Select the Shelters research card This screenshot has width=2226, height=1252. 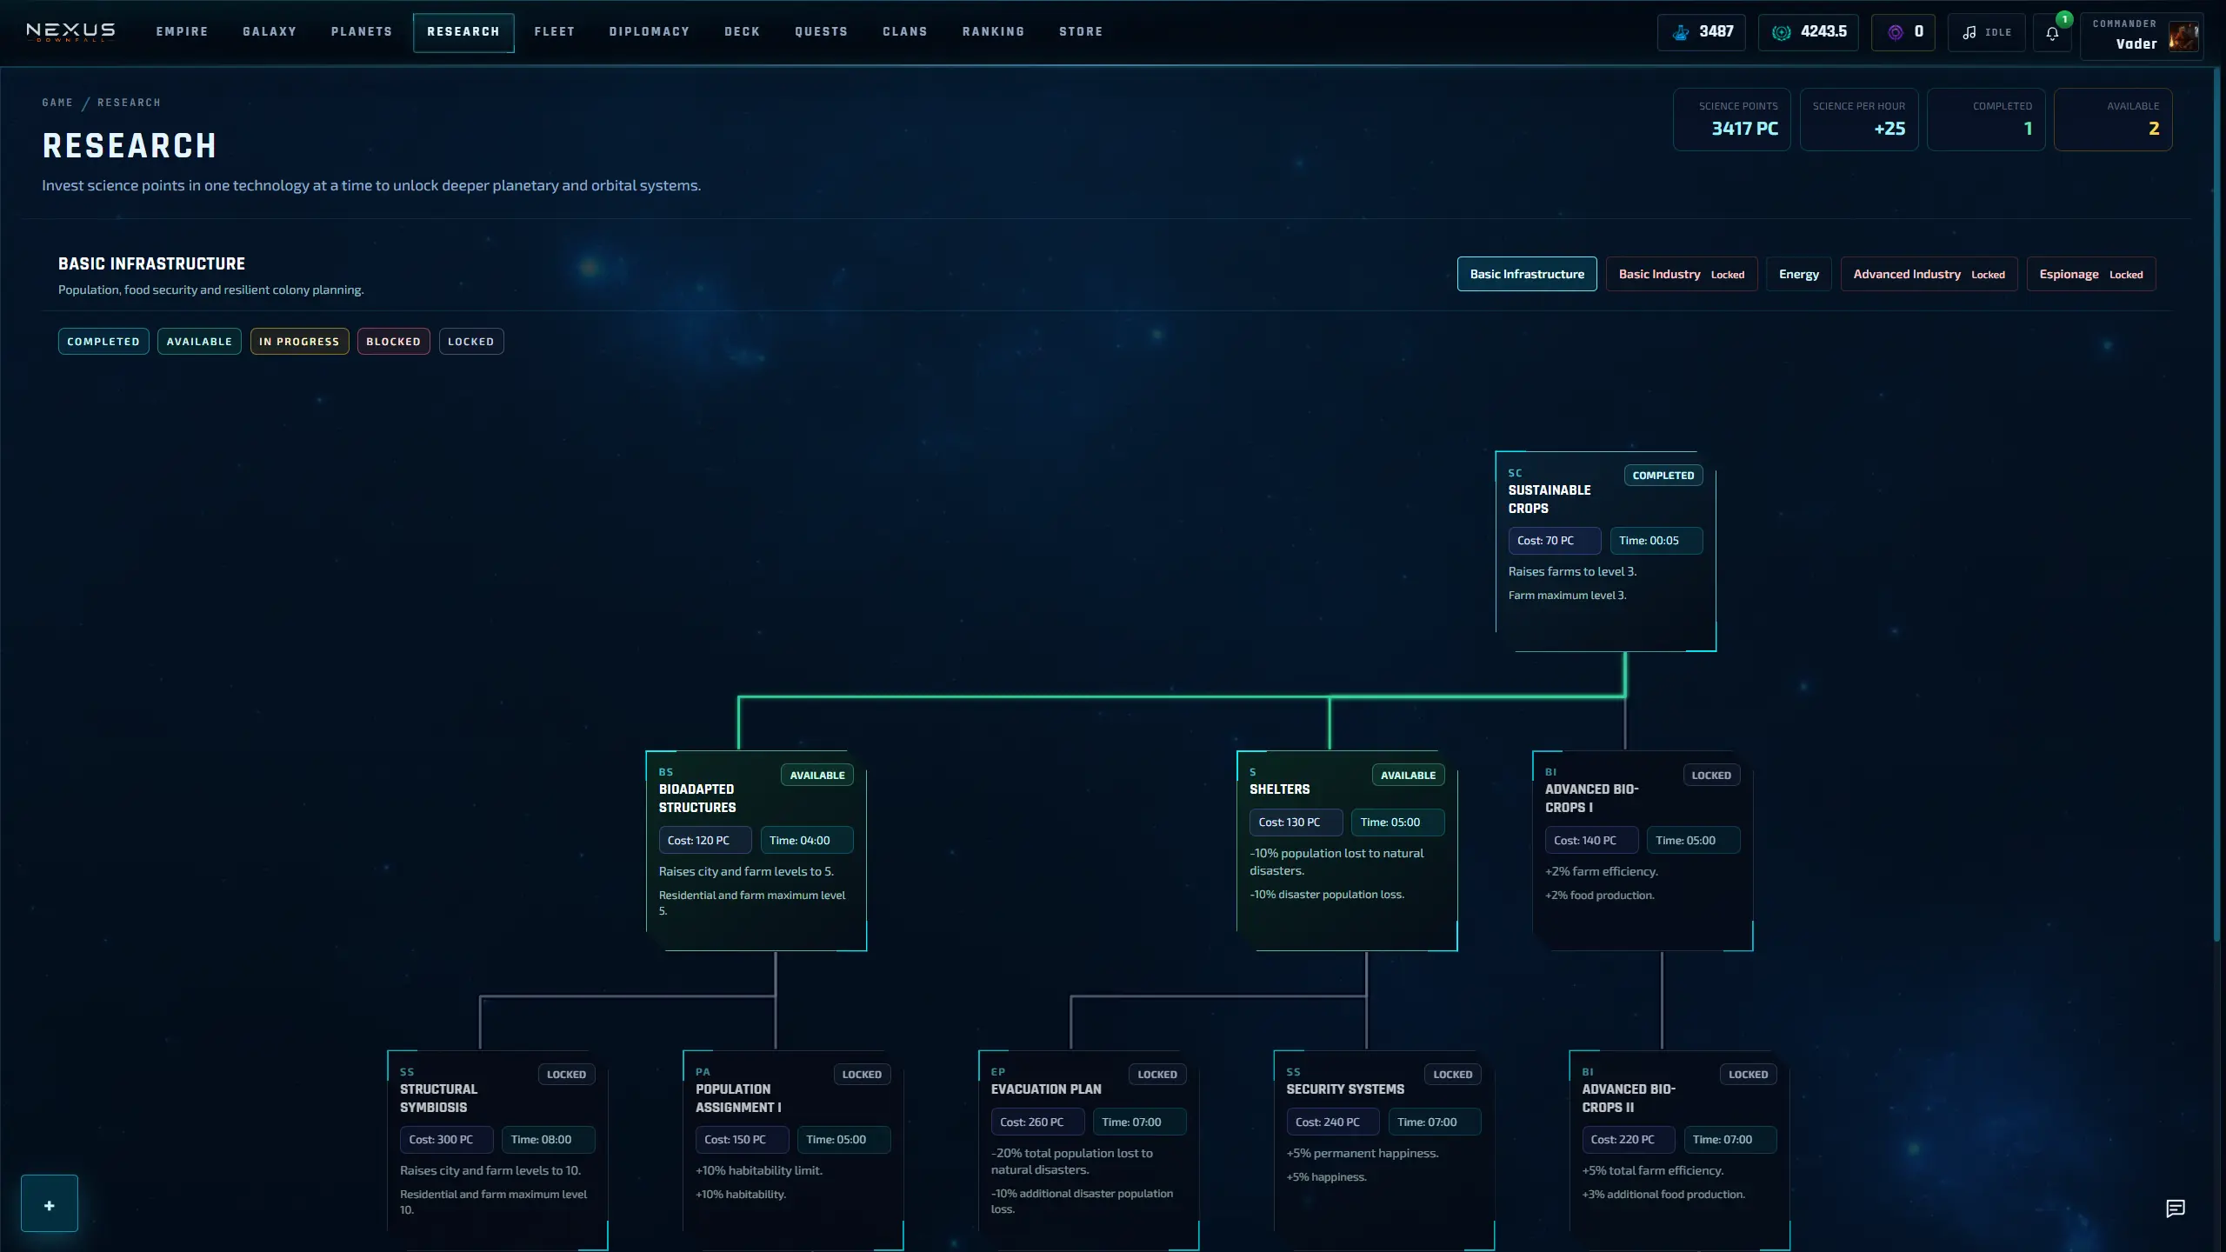1346,850
